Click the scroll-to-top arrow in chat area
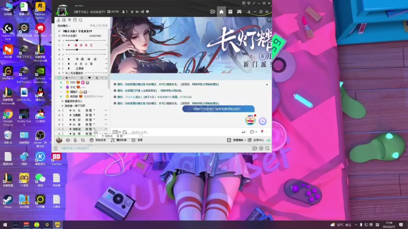 [x=267, y=84]
